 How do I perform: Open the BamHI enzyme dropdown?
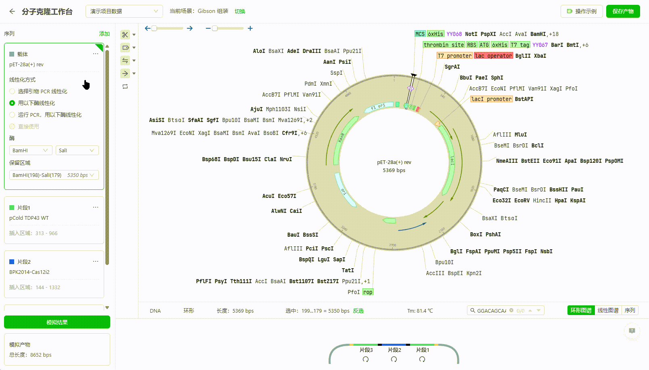[x=31, y=150]
